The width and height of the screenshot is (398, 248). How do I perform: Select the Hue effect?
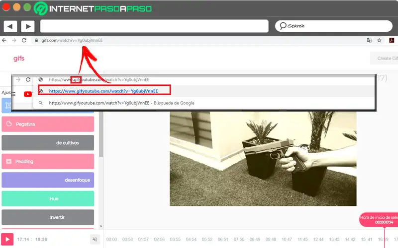(x=48, y=199)
